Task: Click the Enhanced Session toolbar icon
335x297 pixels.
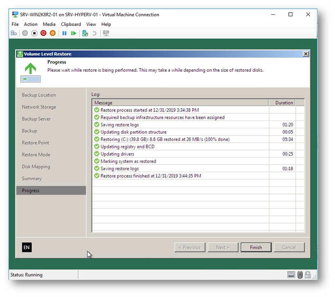Action: tap(106, 33)
